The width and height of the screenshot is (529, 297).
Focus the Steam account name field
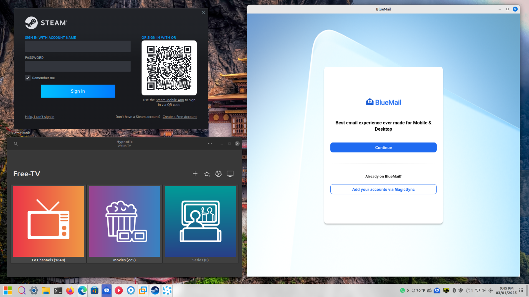[78, 46]
